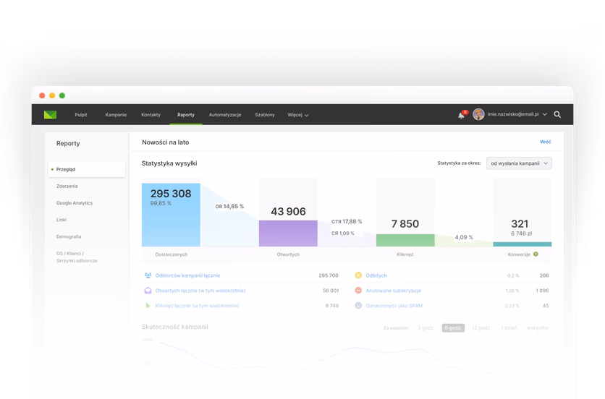This screenshot has width=605, height=399.
Task: Select the 1 dzień time range
Action: (x=509, y=327)
